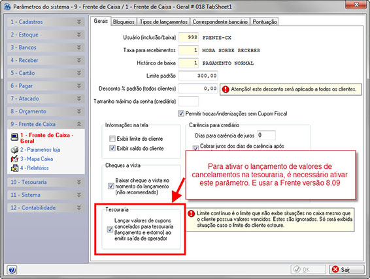Screen dimensions: 370x279
Task: Switch to the Bloqueios tab
Action: 124,22
